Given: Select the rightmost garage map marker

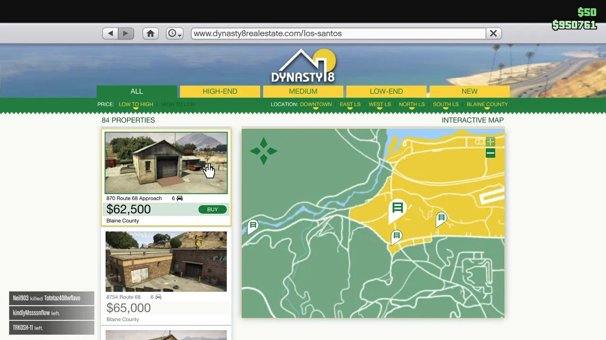Looking at the screenshot, I should [441, 219].
